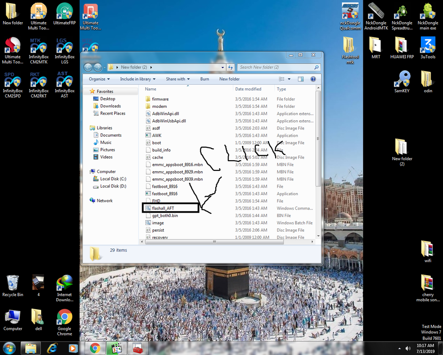Viewport: 443px width, 355px height.
Task: Open nckDongle Qualcomm desktop shortcut
Action: click(x=350, y=16)
